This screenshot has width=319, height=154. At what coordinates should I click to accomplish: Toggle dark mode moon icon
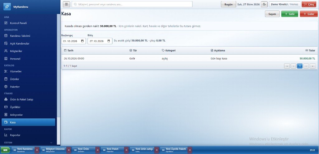click(x=264, y=4)
